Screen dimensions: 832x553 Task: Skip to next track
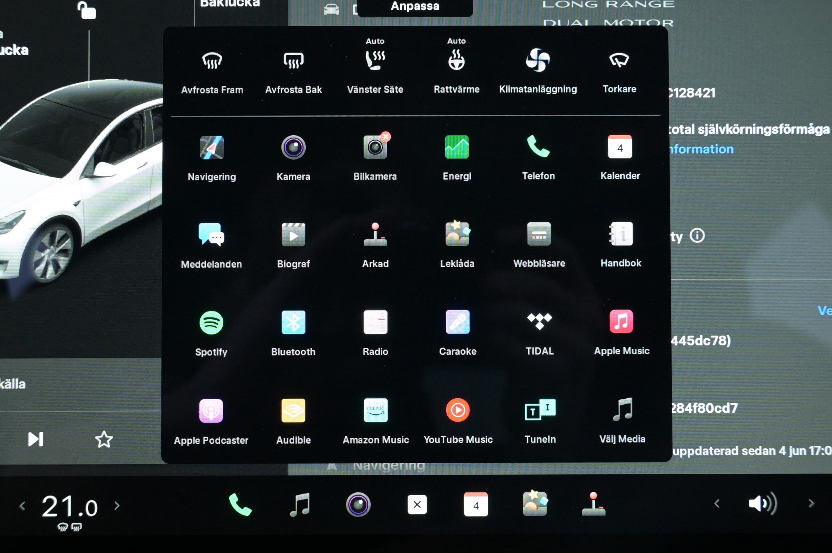tap(36, 439)
